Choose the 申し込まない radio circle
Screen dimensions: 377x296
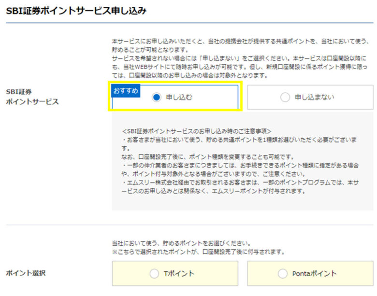285,98
